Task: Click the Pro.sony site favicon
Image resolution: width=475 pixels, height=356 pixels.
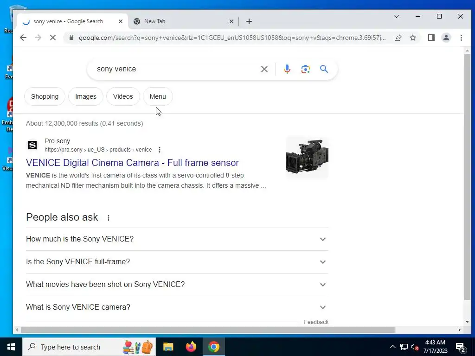Action: 32,145
